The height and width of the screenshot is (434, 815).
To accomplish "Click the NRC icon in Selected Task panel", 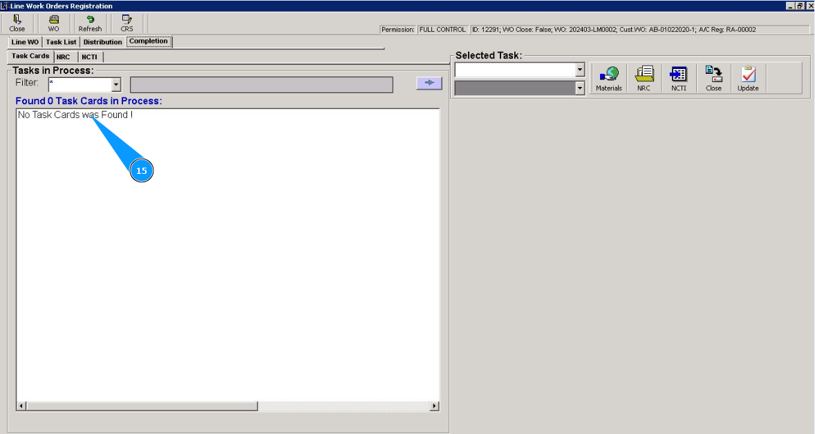I will 644,78.
